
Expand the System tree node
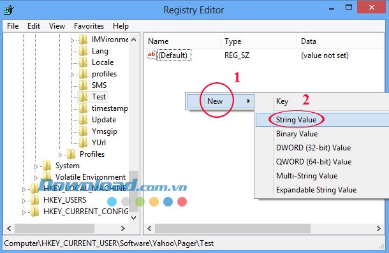tap(36, 166)
